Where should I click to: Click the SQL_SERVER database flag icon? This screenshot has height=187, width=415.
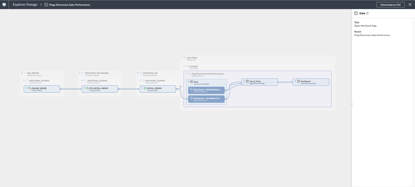25,73
